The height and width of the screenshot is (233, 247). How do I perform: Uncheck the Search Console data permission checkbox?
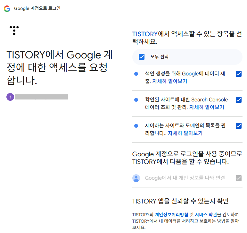tap(239, 100)
